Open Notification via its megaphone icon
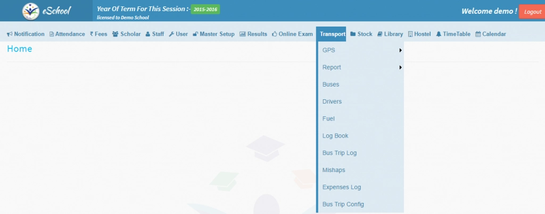The image size is (545, 214). (10, 34)
